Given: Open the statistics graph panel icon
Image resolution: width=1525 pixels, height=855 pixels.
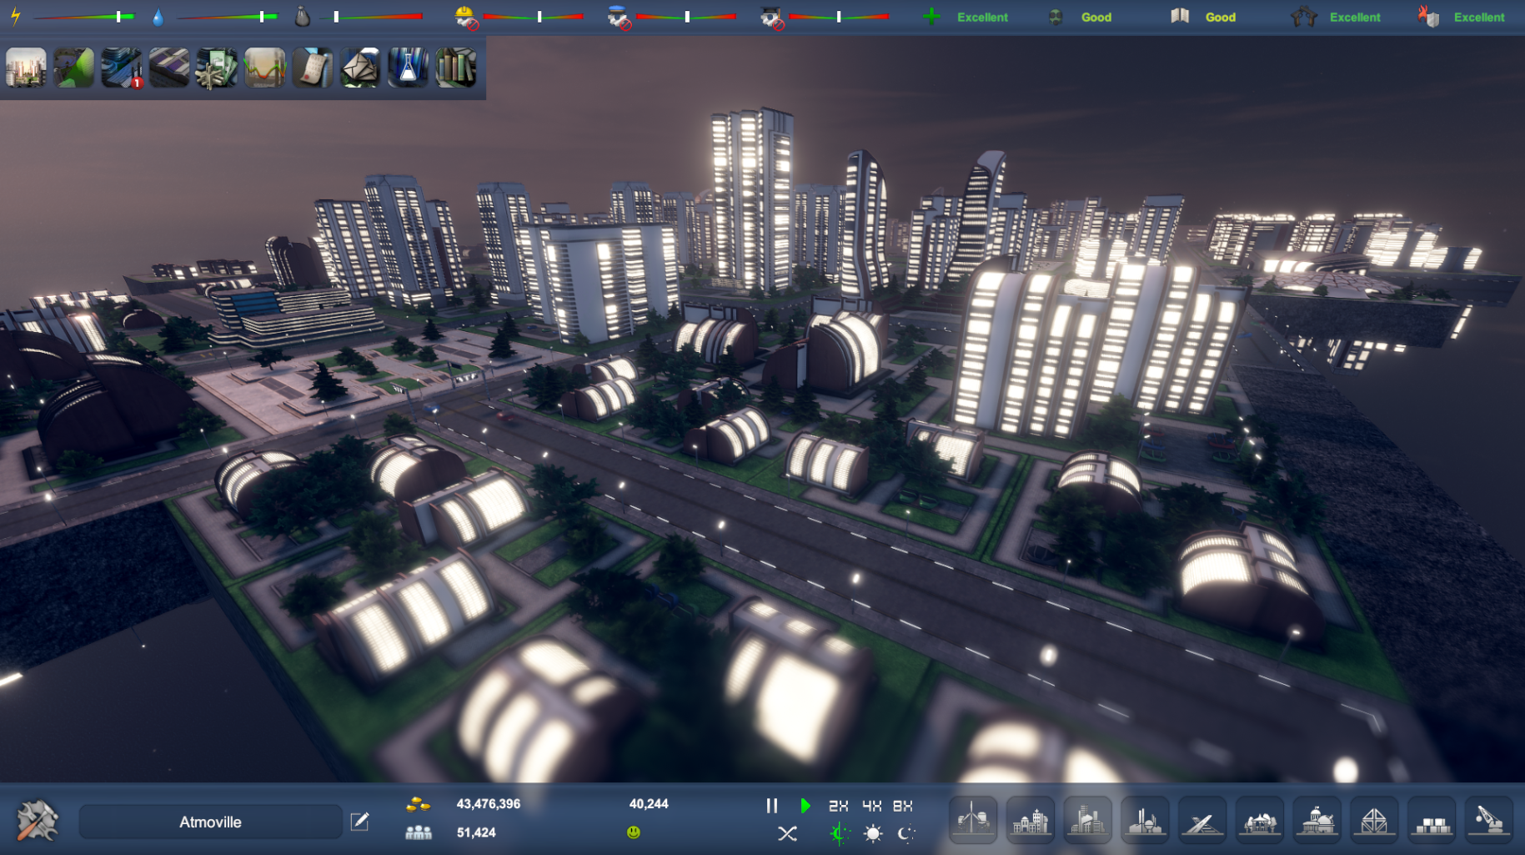Looking at the screenshot, I should coord(264,68).
